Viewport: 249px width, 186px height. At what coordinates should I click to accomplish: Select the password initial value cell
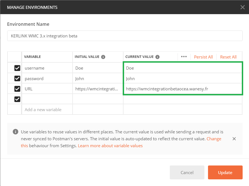point(97,78)
